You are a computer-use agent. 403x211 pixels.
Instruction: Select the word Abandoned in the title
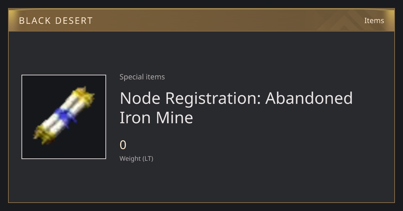pos(309,98)
